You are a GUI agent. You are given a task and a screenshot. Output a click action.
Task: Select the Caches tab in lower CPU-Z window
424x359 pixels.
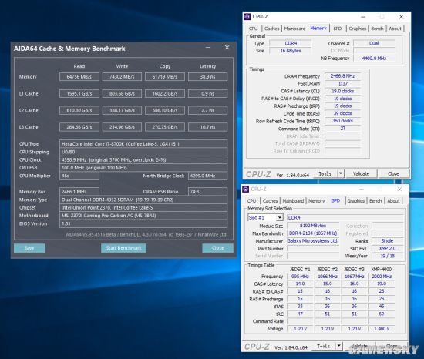270,201
